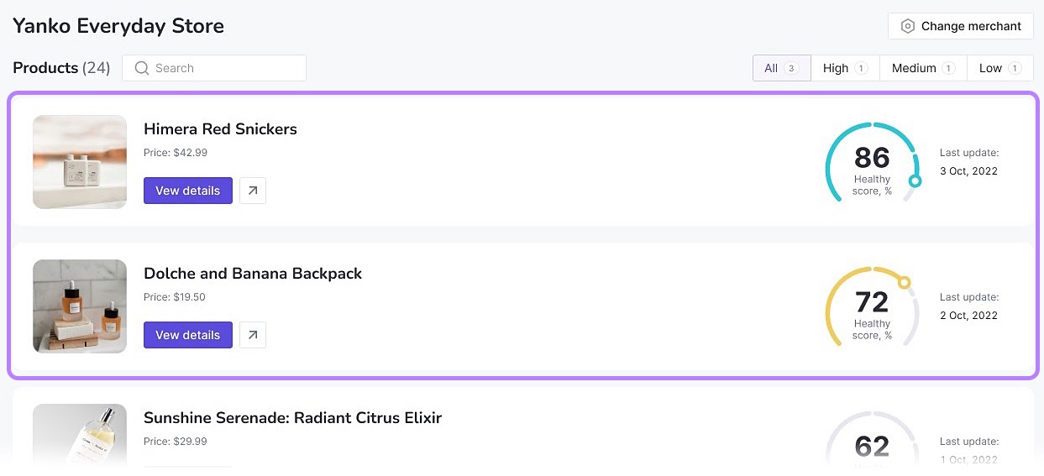
Task: Click the Himera Red Snickers product thumbnail
Action: pyautogui.click(x=80, y=162)
